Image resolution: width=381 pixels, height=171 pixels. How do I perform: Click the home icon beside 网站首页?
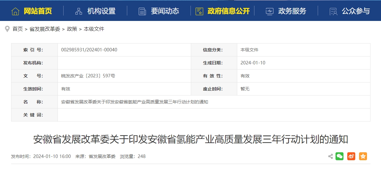point(15,11)
